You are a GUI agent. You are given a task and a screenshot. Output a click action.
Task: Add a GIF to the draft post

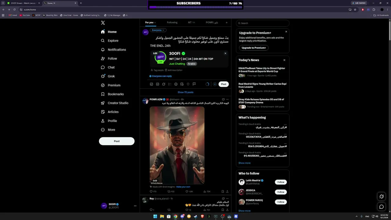pos(158,84)
